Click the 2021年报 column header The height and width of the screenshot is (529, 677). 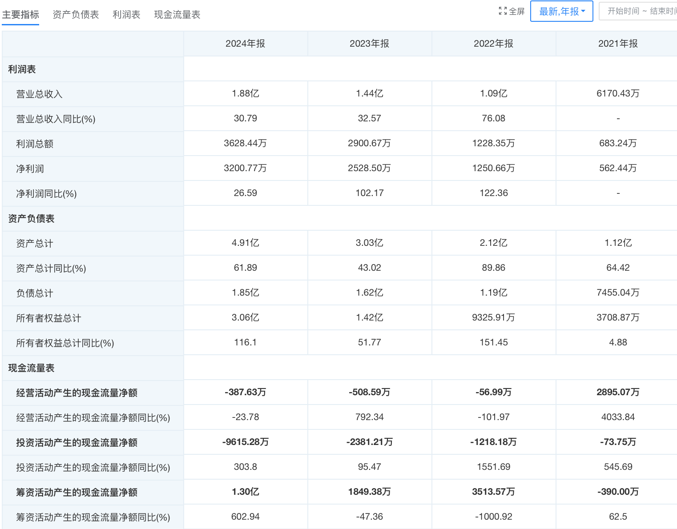[x=617, y=44]
